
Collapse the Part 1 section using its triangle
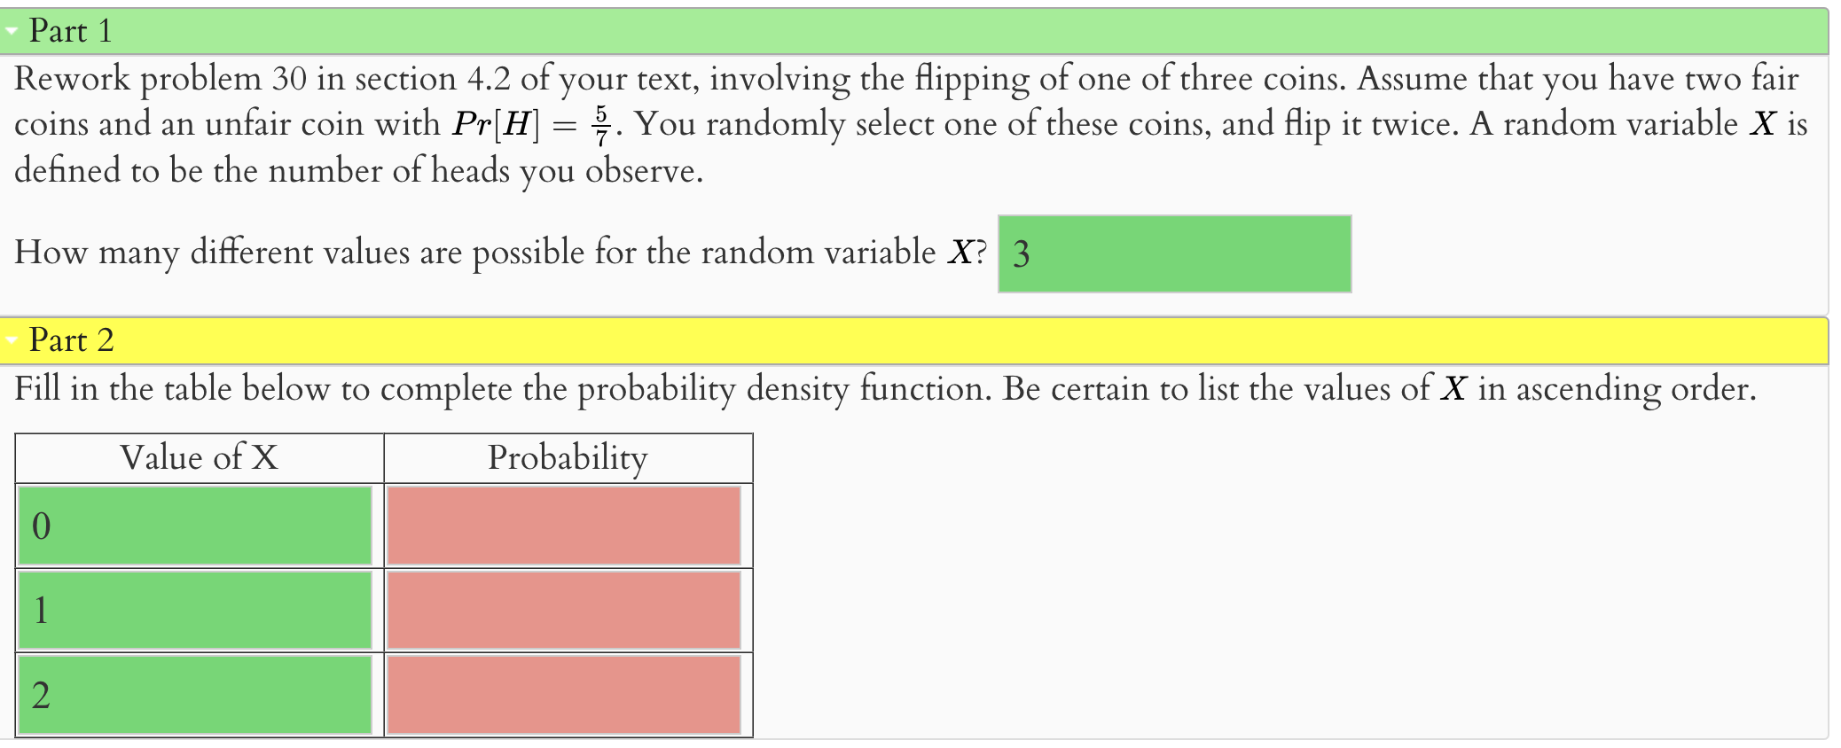click(x=11, y=31)
